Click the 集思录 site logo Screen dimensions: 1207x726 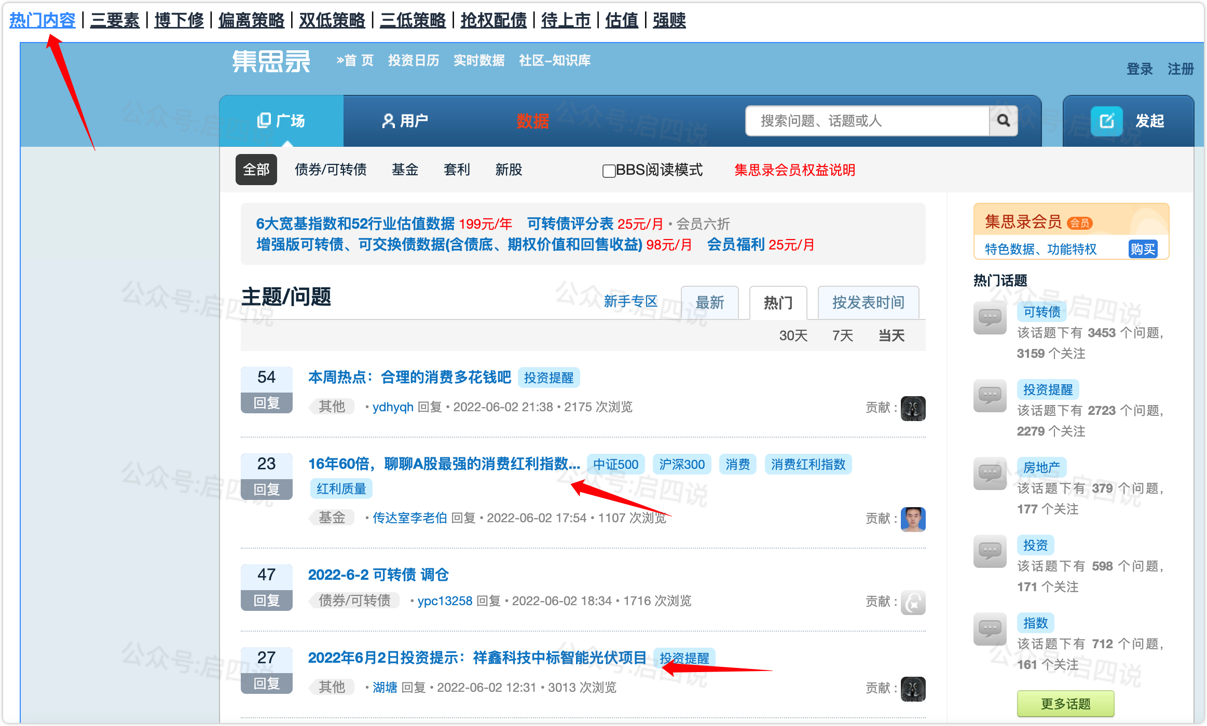pos(271,61)
